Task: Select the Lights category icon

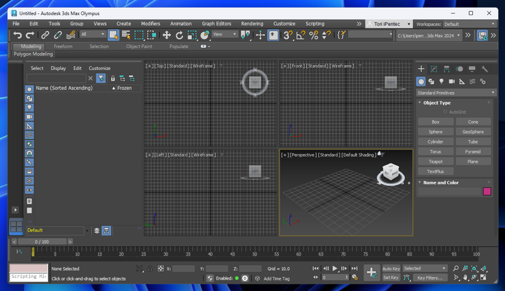Action: (x=441, y=81)
